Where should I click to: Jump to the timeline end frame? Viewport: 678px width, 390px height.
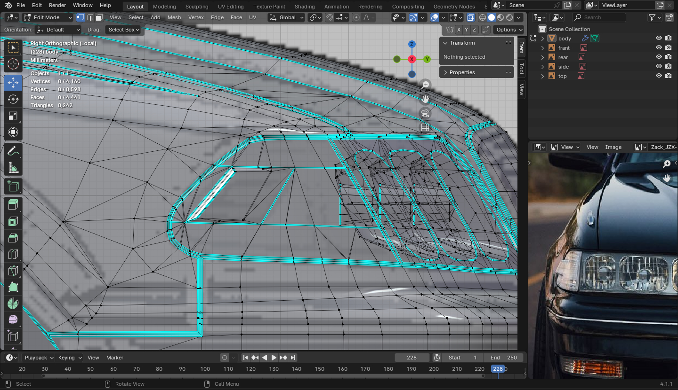(x=293, y=358)
